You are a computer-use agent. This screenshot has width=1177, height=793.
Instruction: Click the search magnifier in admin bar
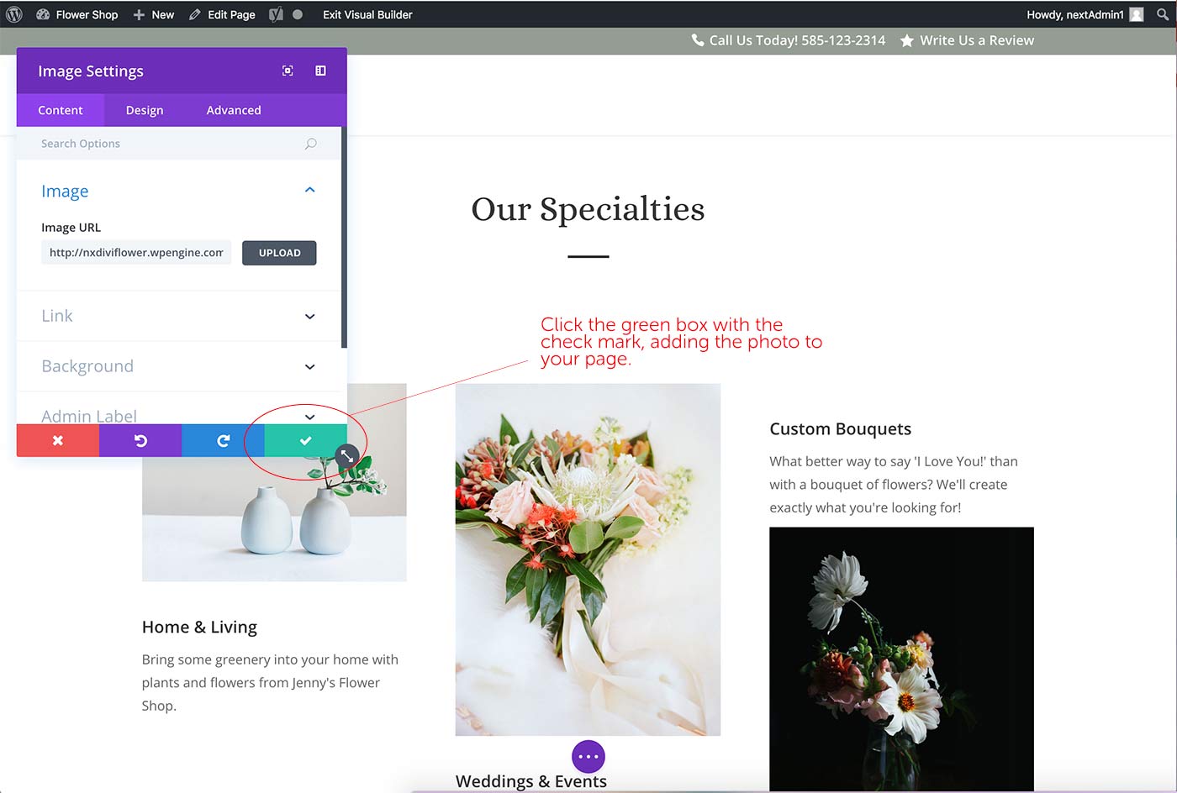pos(1163,14)
